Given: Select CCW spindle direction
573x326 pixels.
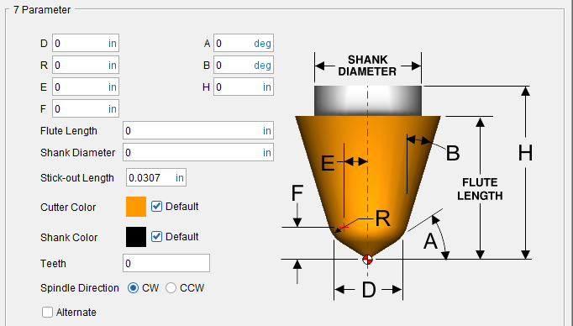Looking at the screenshot, I should (171, 288).
